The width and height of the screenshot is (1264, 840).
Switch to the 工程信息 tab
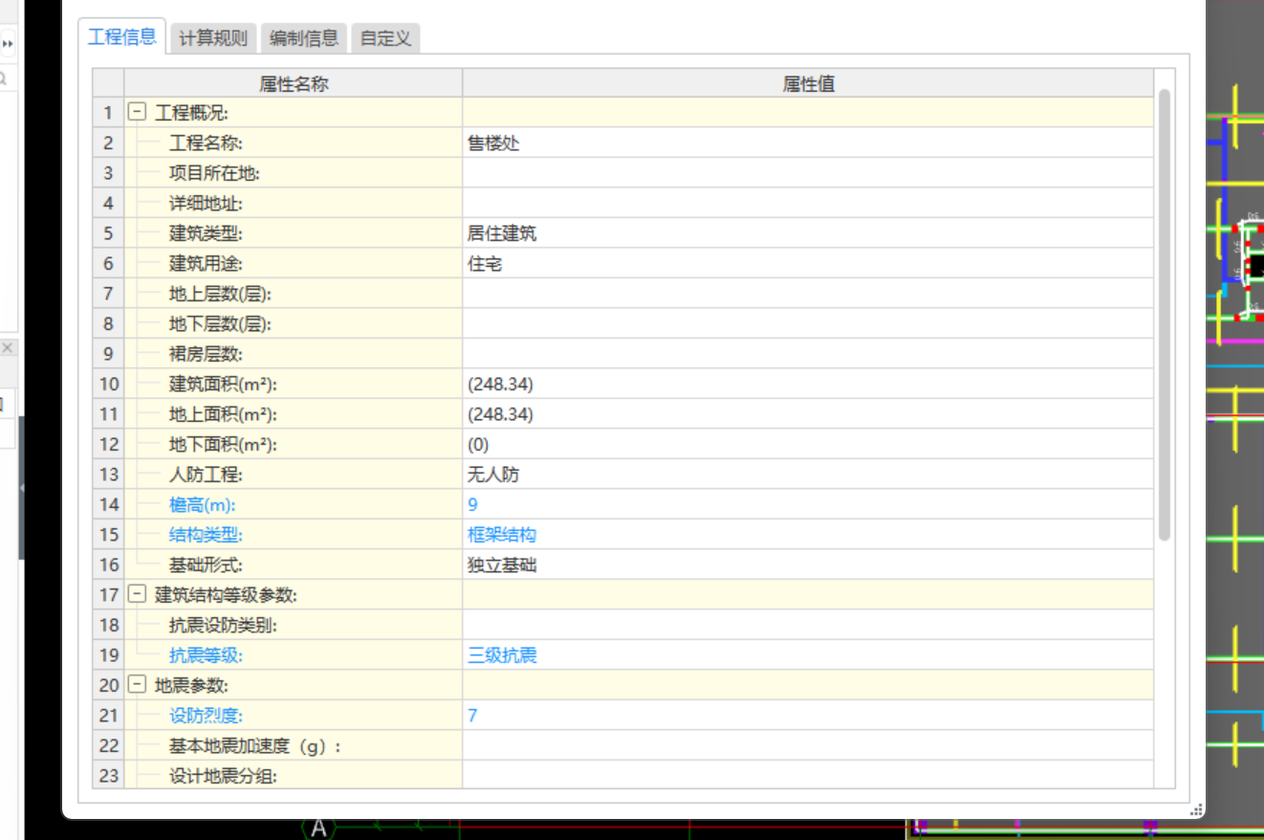[x=121, y=37]
